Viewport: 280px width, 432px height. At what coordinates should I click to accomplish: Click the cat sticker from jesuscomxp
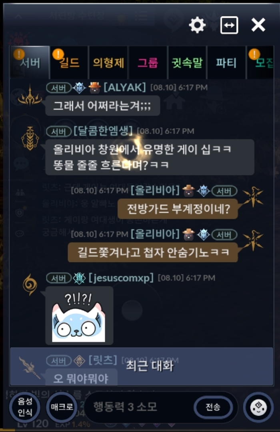click(x=79, y=316)
